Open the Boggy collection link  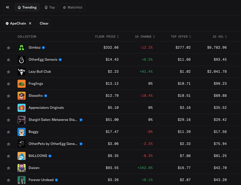[x=34, y=132]
